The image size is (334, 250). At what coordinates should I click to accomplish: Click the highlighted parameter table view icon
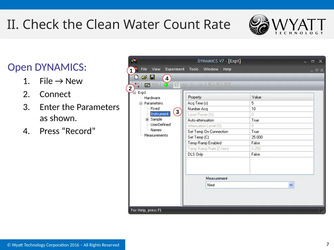177,85
